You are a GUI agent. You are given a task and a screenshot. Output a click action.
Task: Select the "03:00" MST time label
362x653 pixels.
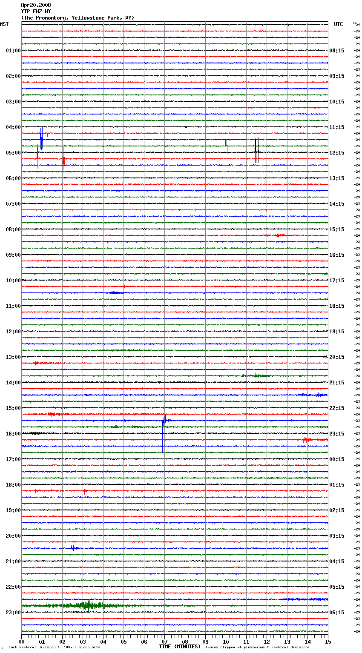(x=13, y=102)
